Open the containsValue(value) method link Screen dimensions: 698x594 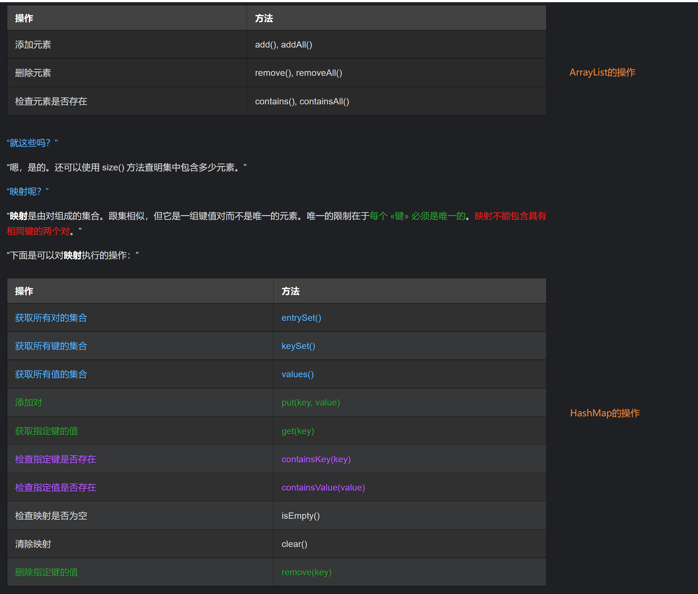(x=323, y=487)
